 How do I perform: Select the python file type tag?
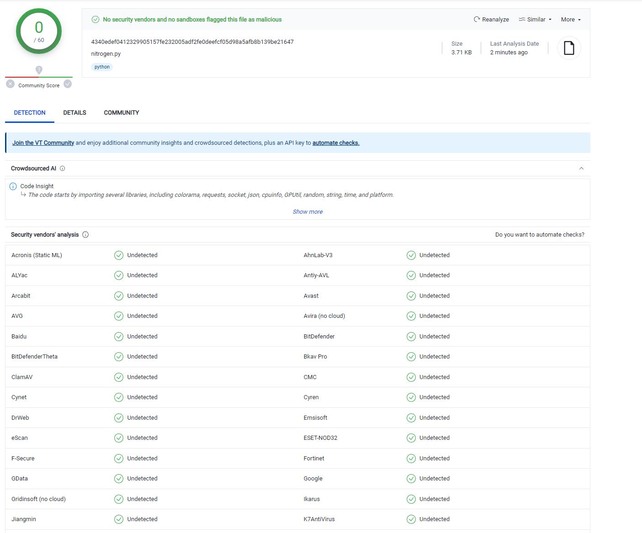pyautogui.click(x=101, y=67)
